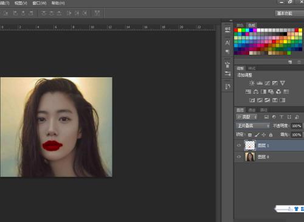This screenshot has width=304, height=222.
Task: Add a Levels adjustment layer
Action: coord(260,83)
